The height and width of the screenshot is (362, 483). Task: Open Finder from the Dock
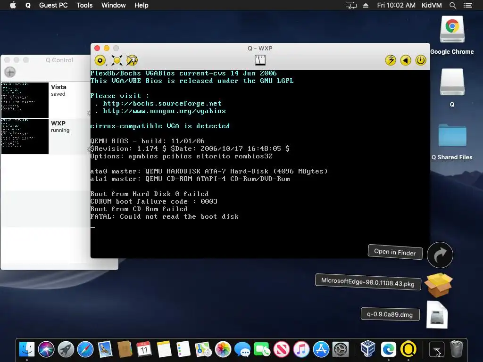pyautogui.click(x=27, y=349)
